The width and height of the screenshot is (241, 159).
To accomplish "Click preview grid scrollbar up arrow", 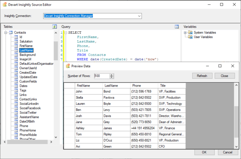I will 236,85.
